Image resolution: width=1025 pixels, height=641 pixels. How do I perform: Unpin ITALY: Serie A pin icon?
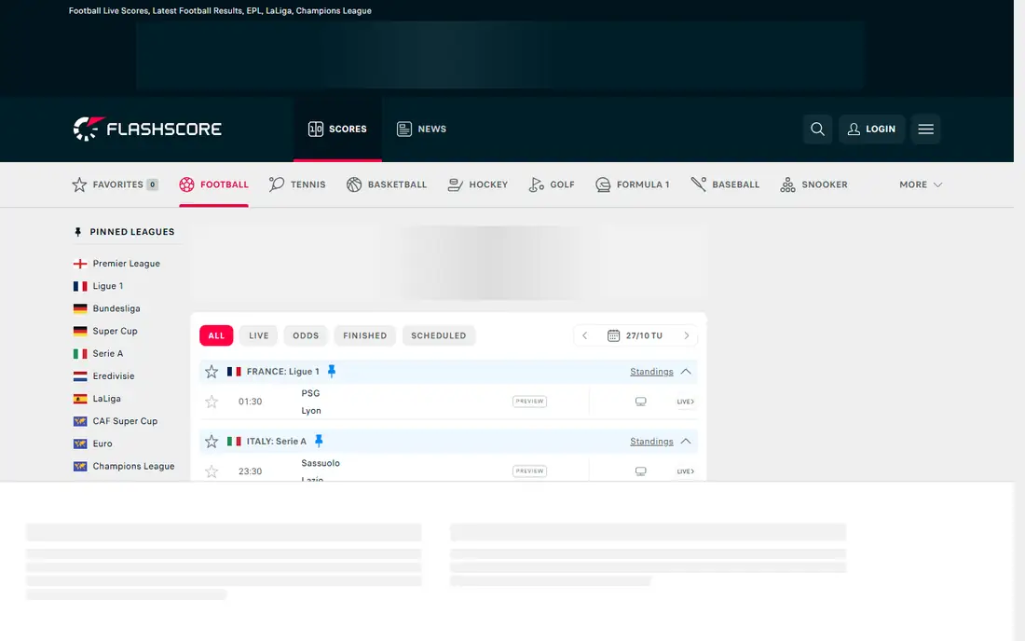(x=319, y=441)
